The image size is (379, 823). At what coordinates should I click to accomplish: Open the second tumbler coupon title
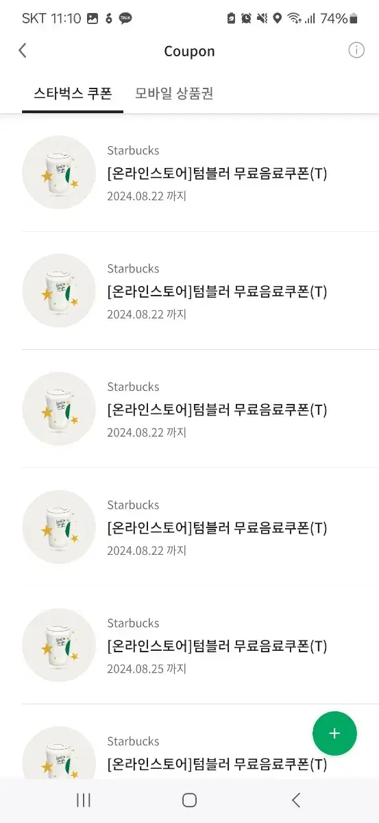(217, 291)
